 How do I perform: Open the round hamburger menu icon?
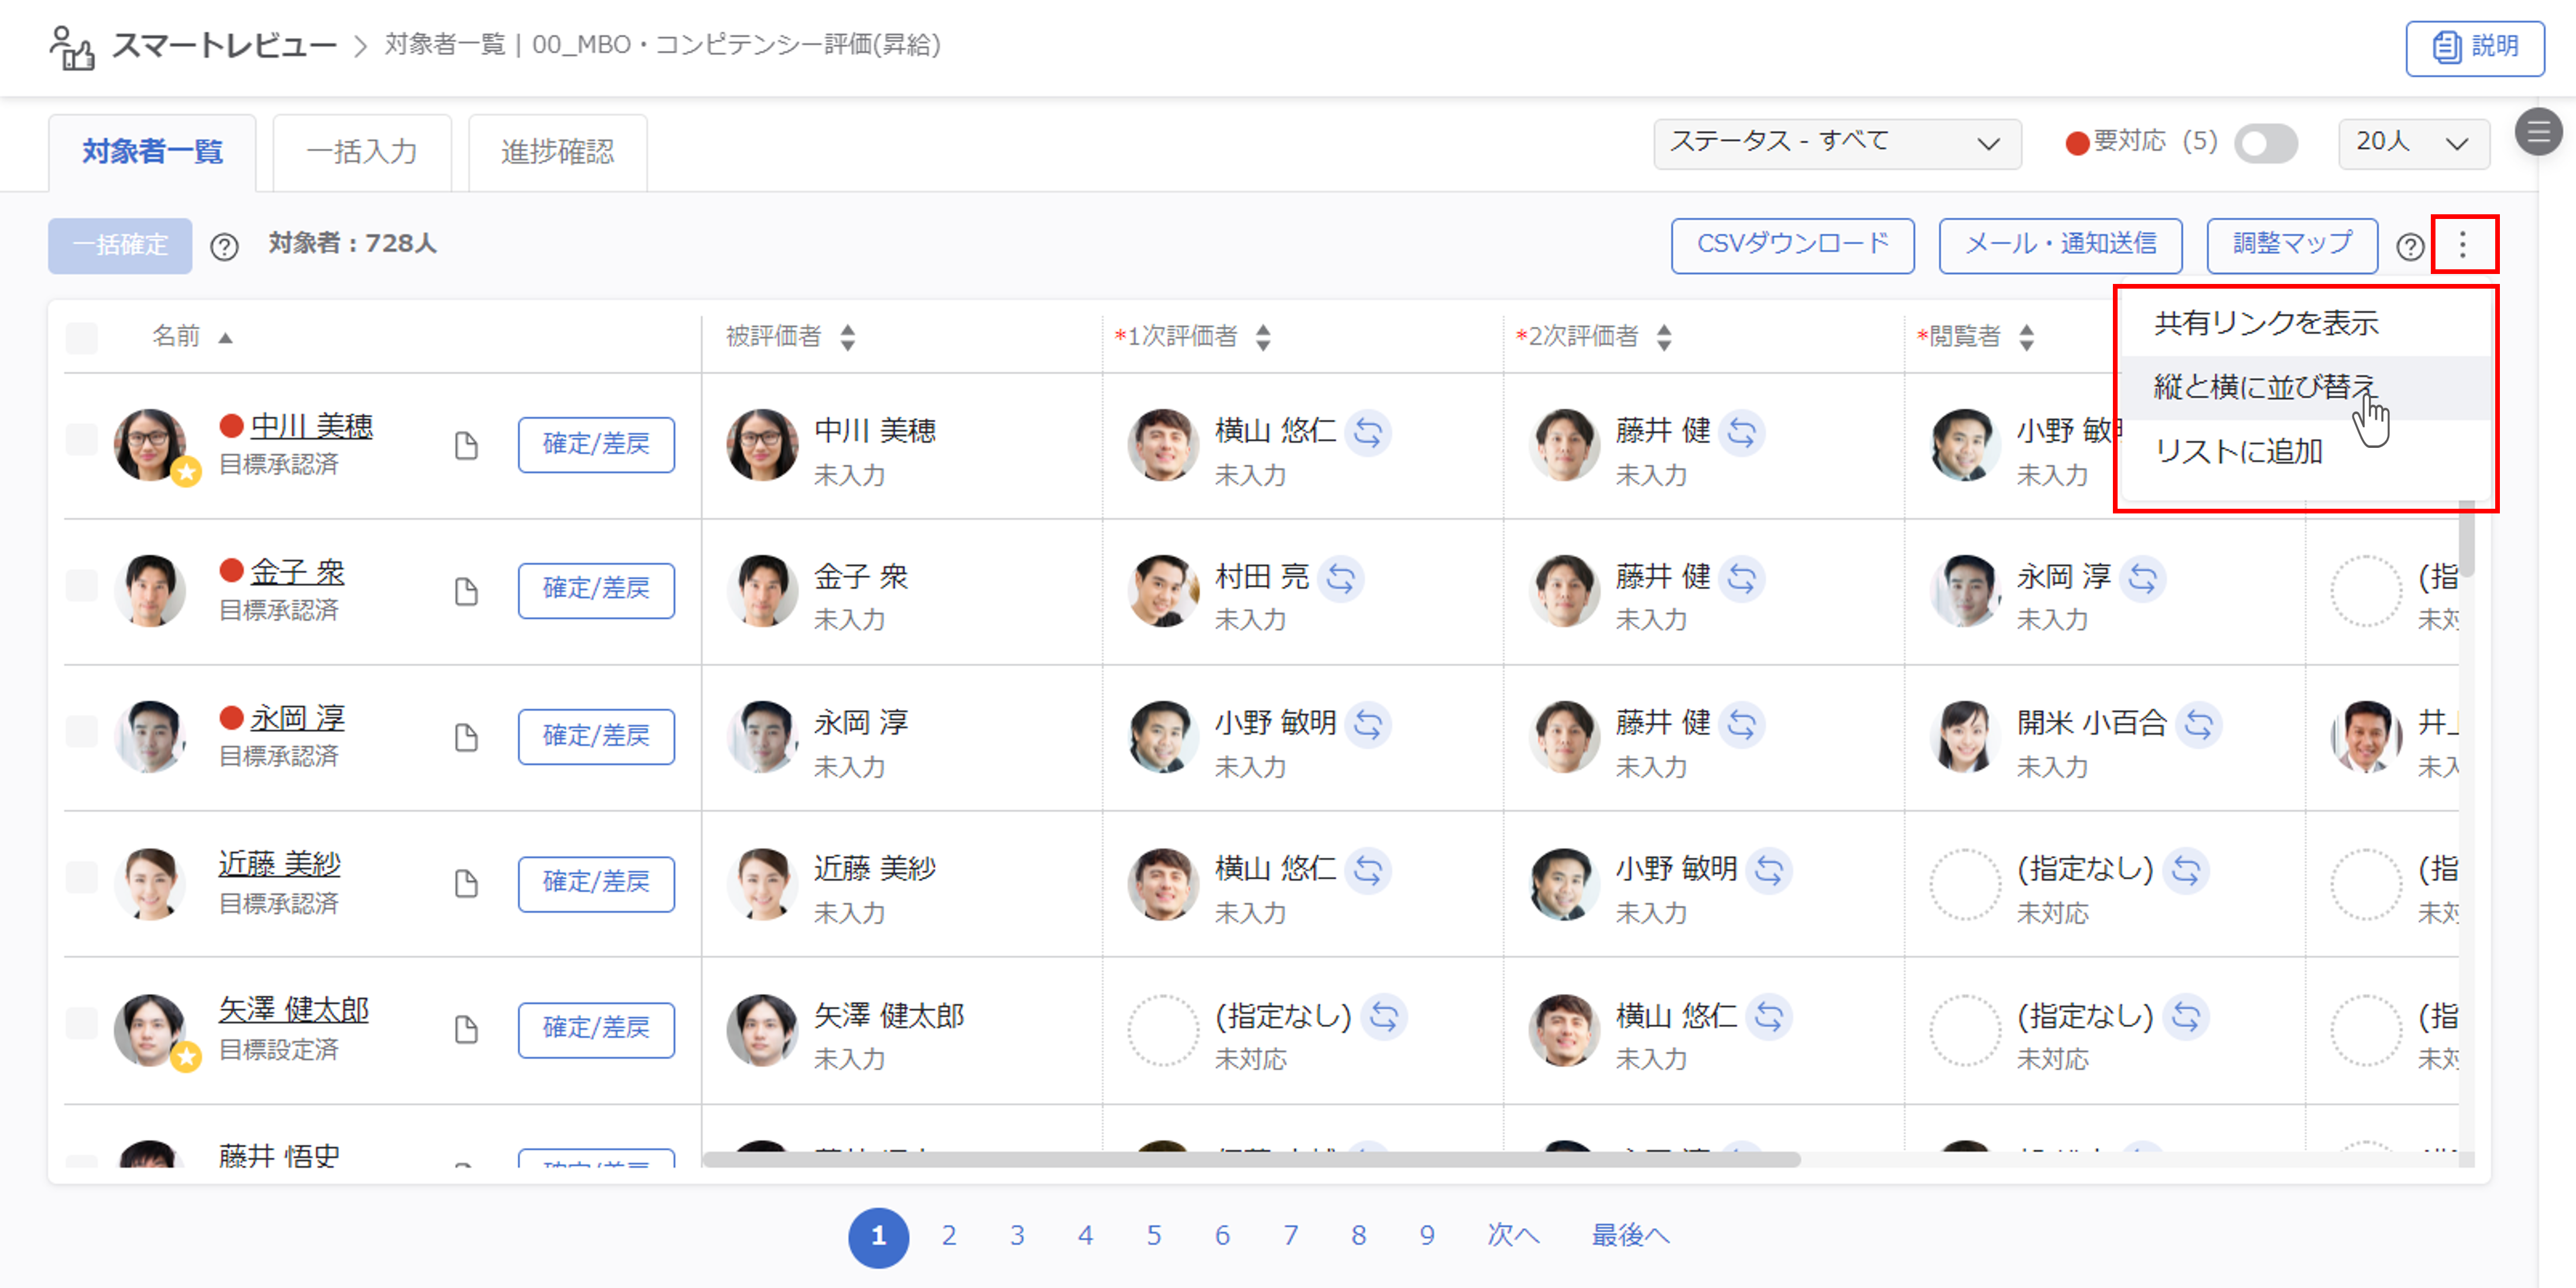point(2538,131)
